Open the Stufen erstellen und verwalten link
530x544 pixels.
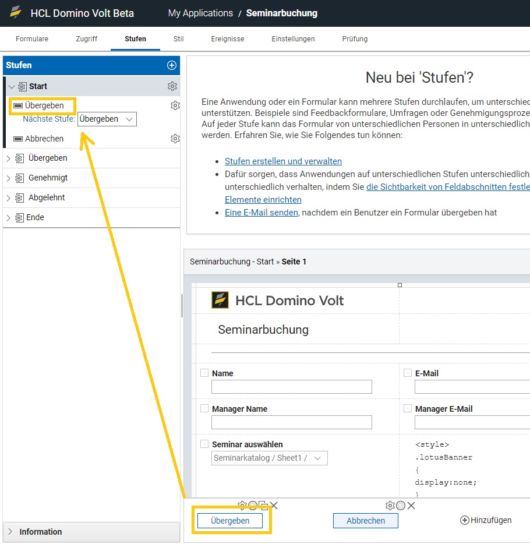(x=284, y=161)
